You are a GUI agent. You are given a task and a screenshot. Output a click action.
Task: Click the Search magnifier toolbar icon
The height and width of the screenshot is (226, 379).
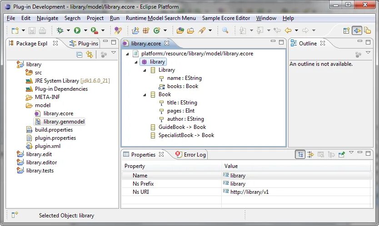point(225,30)
